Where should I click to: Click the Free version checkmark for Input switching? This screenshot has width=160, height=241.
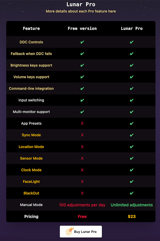point(82,100)
